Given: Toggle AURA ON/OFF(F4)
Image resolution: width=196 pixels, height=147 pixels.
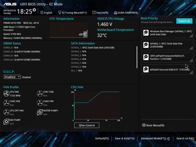Looking at the screenshot, I should point(126,13).
